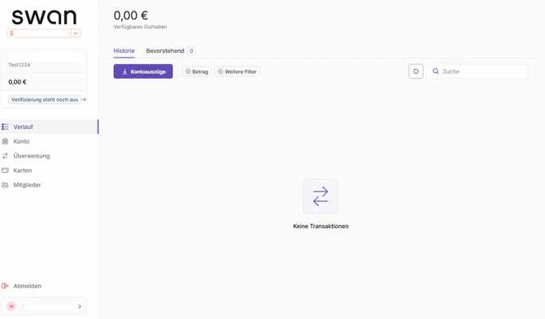Open the Weitere Filter dropdown
545x319 pixels.
tap(237, 71)
